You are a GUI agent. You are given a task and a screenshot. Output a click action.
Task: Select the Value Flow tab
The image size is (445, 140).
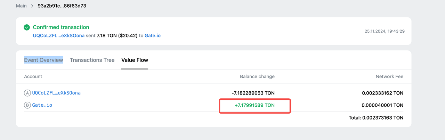pyautogui.click(x=135, y=60)
